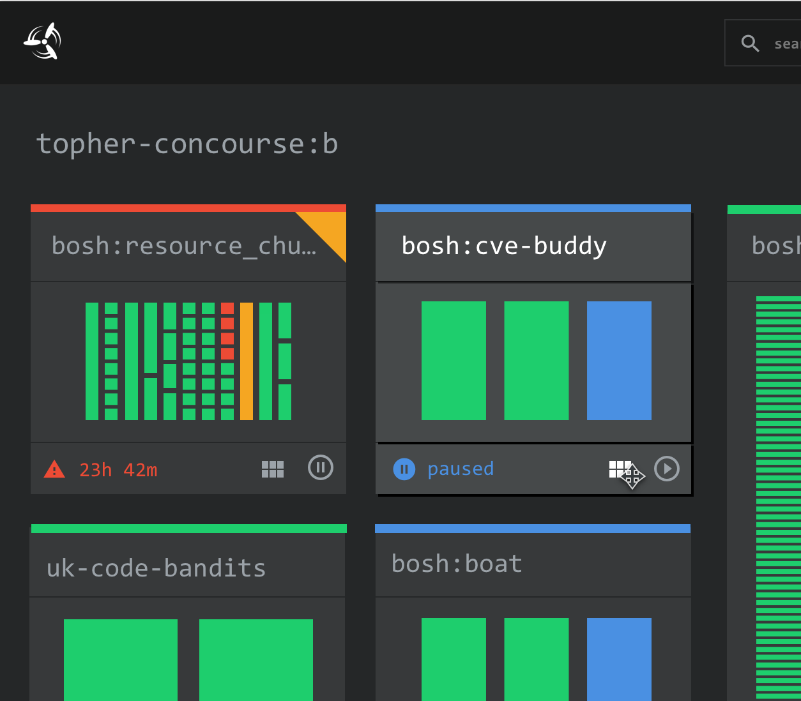
Task: Click the grid preview icon on bosh:cve-buddy card
Action: click(x=618, y=469)
